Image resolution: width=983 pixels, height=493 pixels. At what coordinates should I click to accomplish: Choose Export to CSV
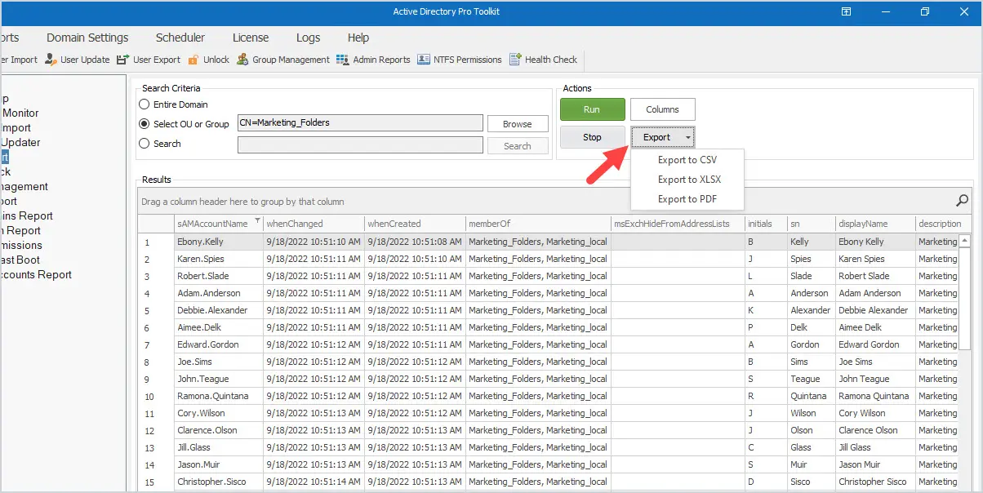pos(687,160)
